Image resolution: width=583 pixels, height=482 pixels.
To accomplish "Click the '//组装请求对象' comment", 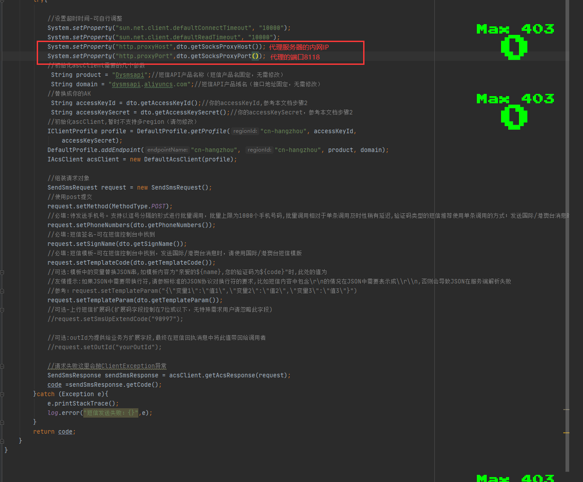I will 69,178.
